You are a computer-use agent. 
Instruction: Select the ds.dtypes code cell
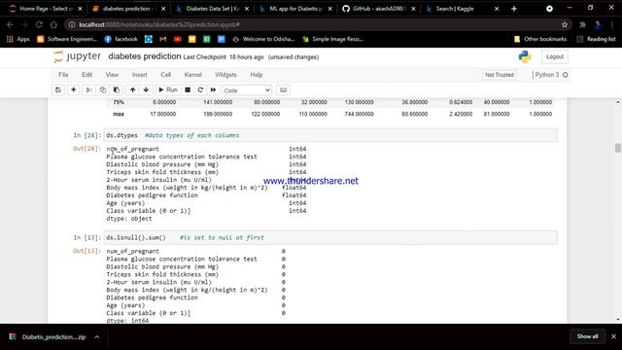coord(330,135)
